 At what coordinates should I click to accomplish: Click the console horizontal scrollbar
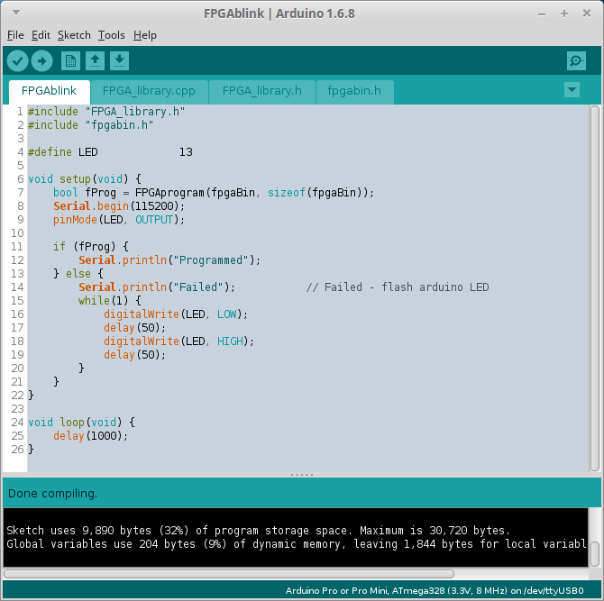[229, 574]
